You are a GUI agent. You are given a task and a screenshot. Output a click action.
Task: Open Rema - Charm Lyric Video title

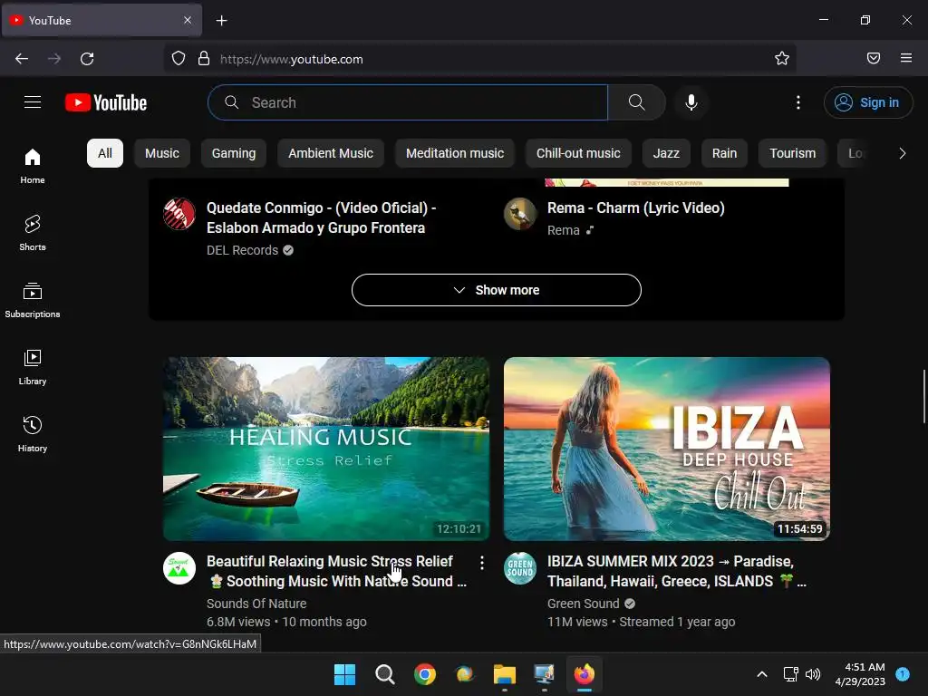click(x=635, y=208)
